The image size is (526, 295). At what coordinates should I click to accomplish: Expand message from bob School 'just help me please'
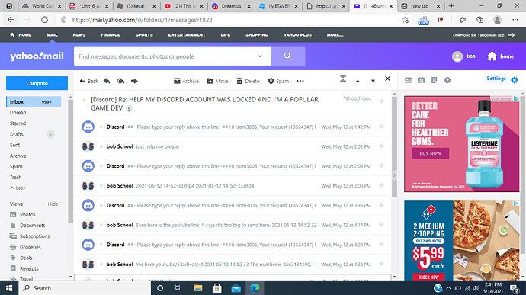point(233,146)
